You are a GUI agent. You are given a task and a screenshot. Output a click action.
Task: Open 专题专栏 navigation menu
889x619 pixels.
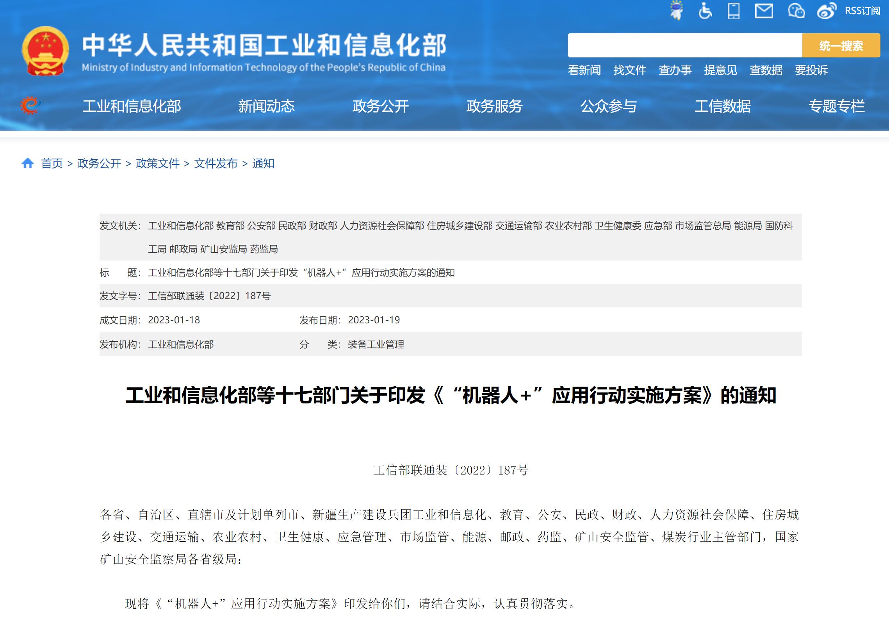[x=836, y=106]
